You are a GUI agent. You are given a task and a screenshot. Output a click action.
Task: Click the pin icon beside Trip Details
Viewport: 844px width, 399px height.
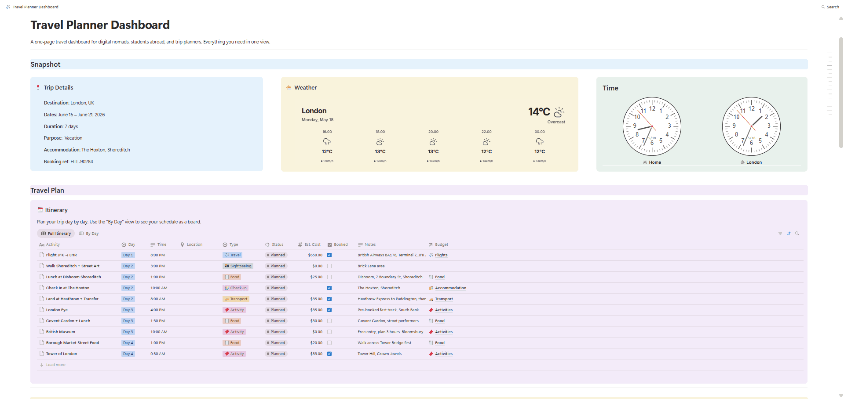tap(38, 88)
